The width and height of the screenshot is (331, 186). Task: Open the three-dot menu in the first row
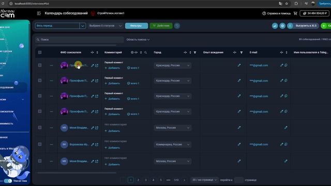coord(51,66)
